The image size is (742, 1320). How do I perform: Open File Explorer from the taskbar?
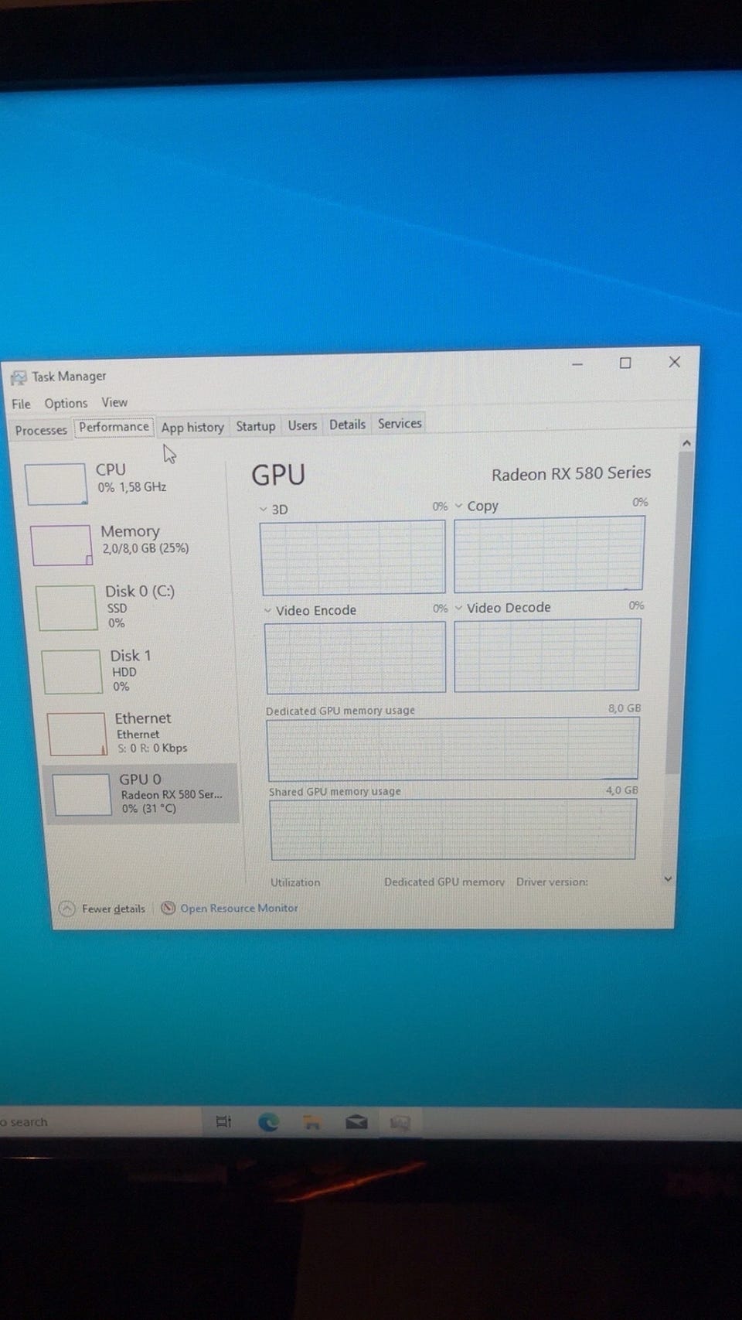(312, 1122)
